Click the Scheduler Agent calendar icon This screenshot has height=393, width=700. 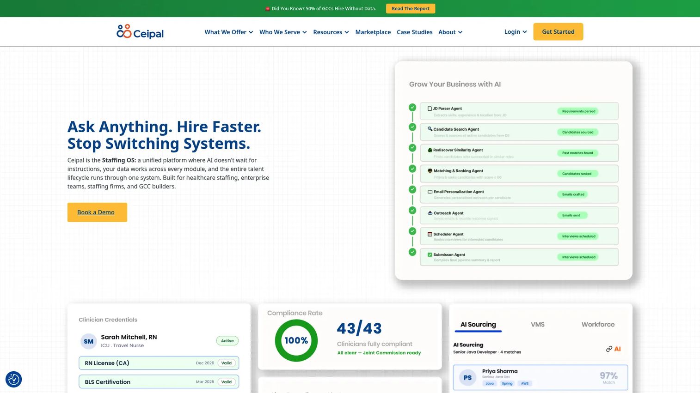[x=430, y=234]
